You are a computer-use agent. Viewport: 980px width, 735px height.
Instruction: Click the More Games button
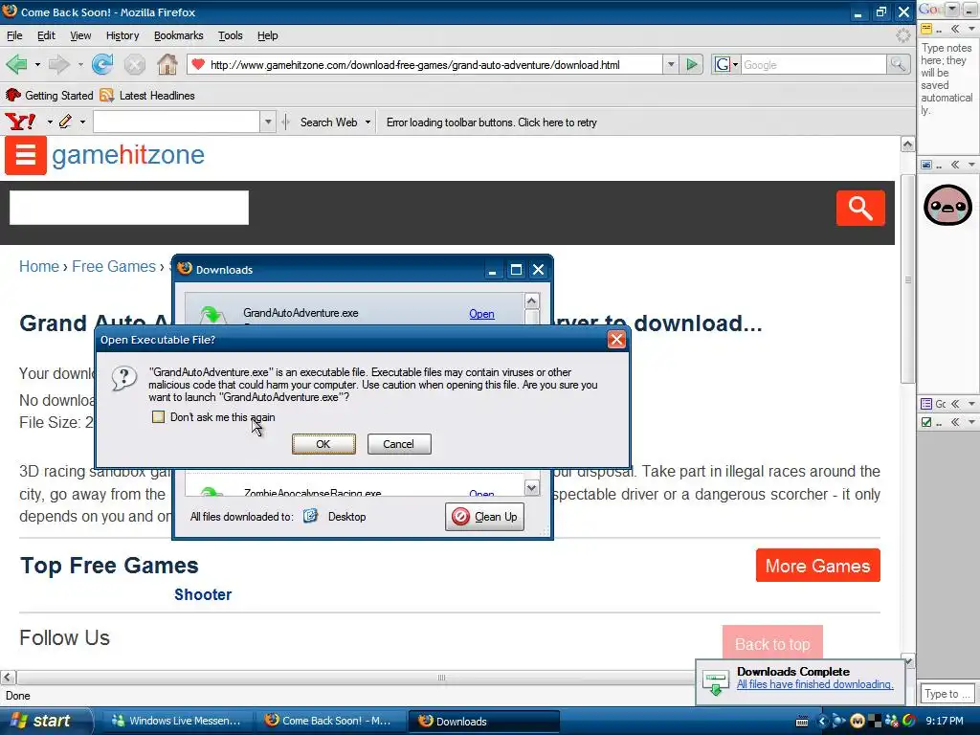point(817,566)
